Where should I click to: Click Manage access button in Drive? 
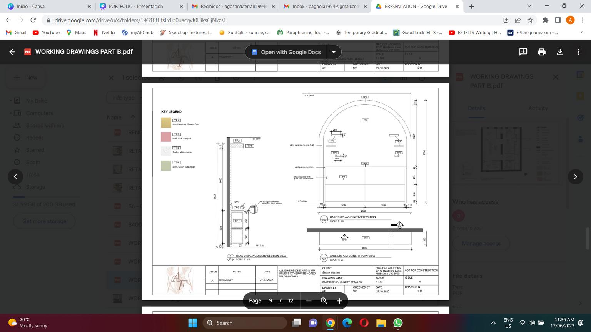coord(481,243)
